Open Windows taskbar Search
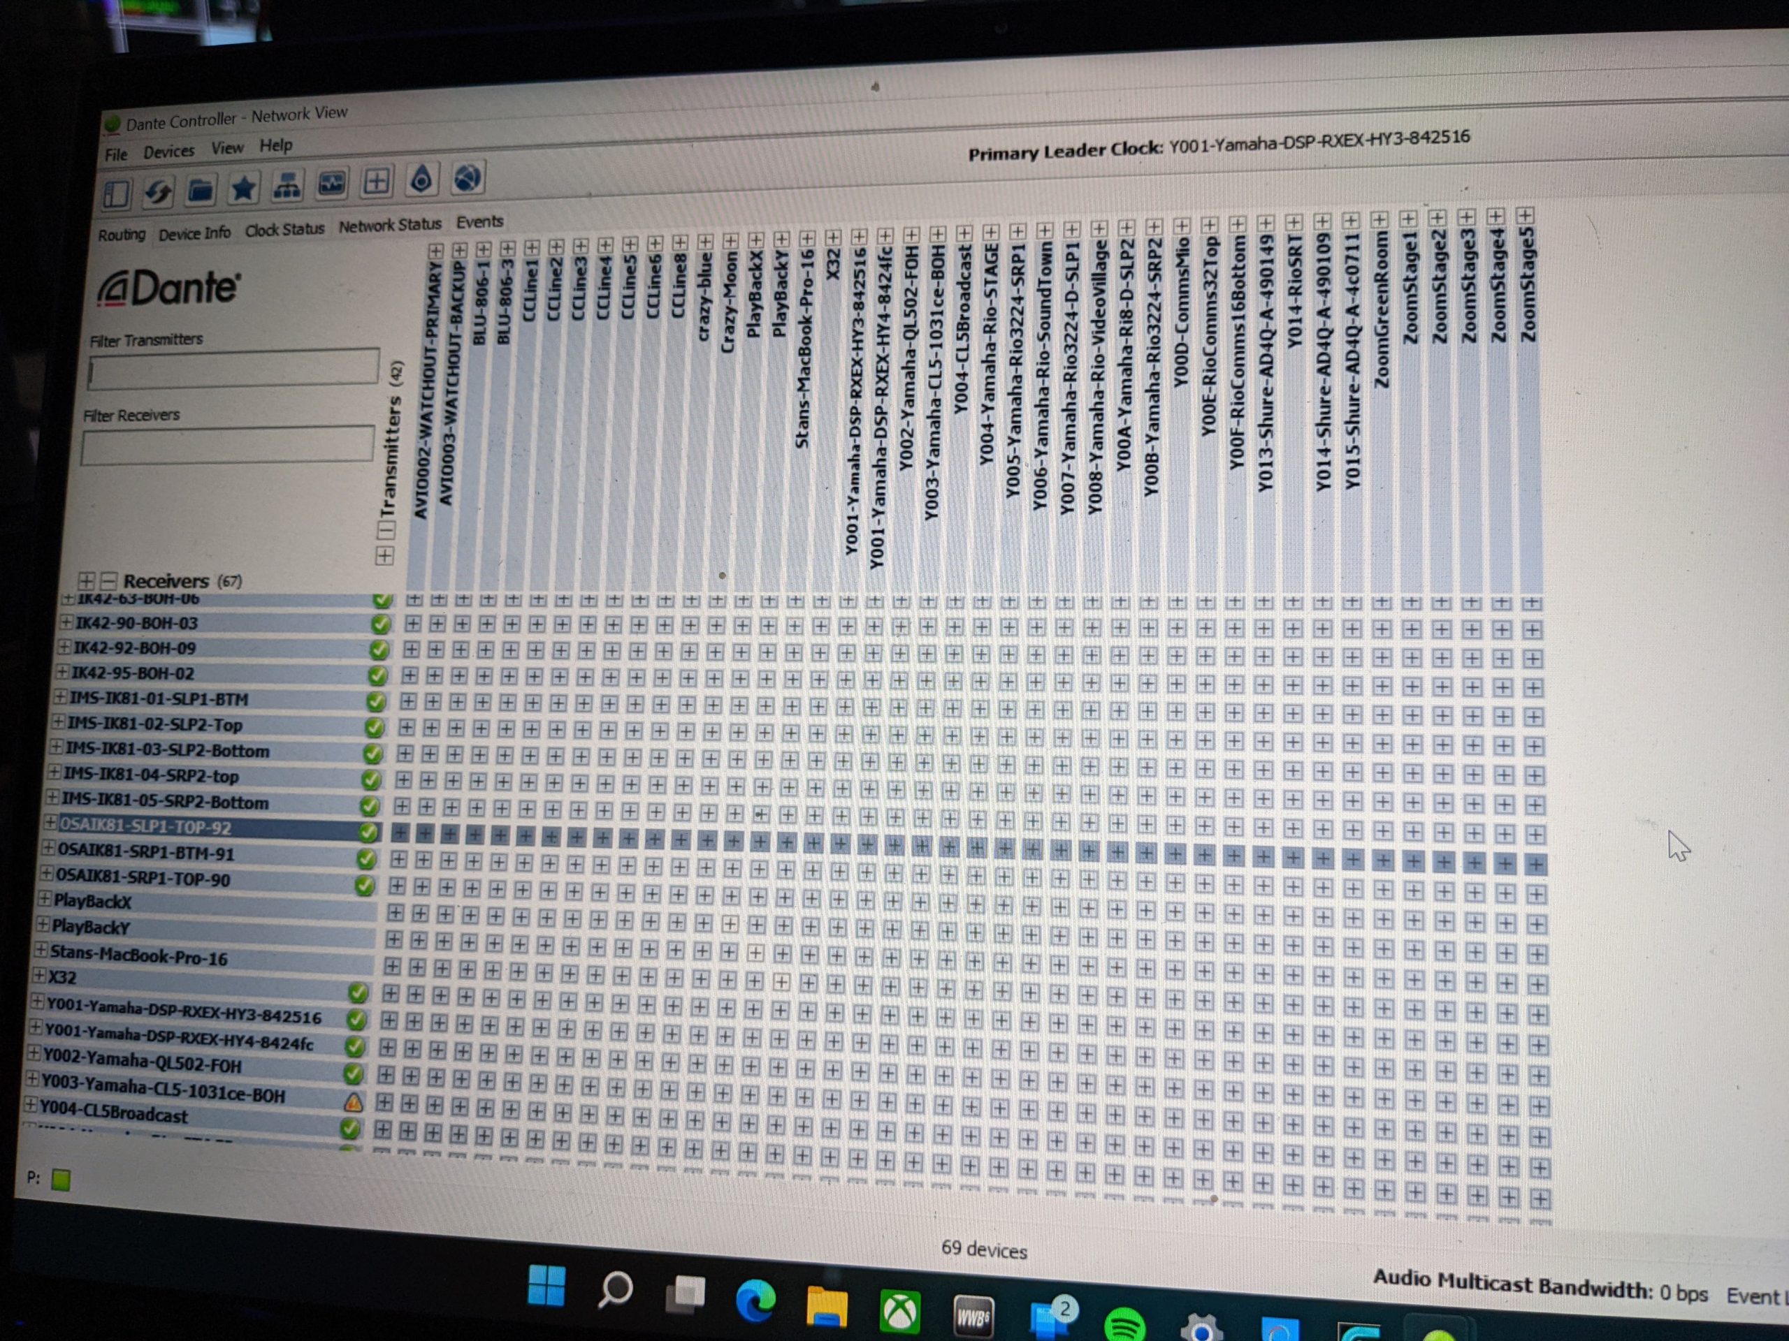Image resolution: width=1789 pixels, height=1341 pixels. pos(616,1290)
